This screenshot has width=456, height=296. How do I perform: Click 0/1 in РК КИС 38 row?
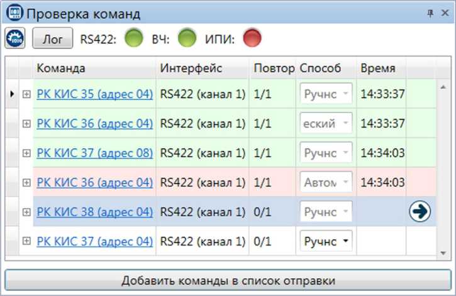(x=262, y=212)
